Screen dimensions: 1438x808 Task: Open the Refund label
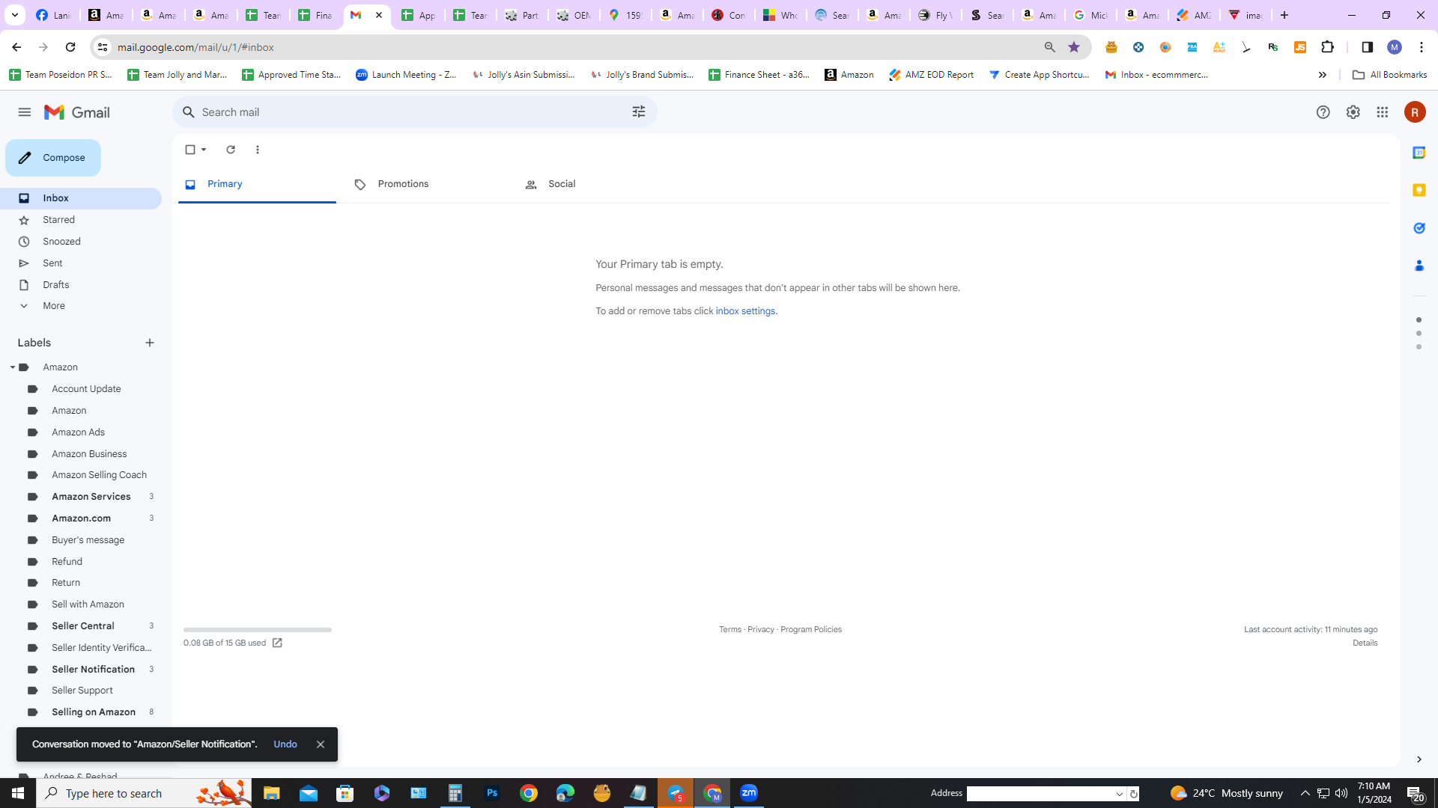67,562
